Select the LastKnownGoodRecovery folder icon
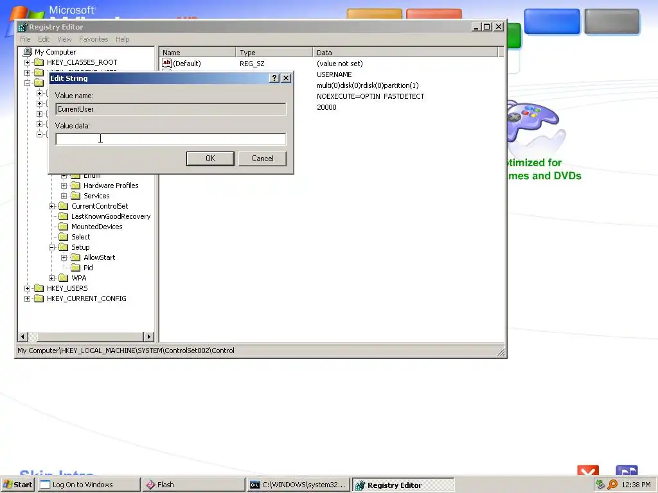658x493 pixels. tap(64, 216)
